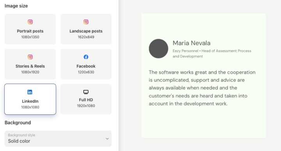Click the LinkedIn logo icon
Viewport: 281px width, 151px height.
(x=30, y=92)
